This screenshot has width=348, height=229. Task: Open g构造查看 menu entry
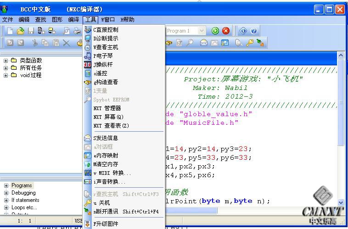124,82
